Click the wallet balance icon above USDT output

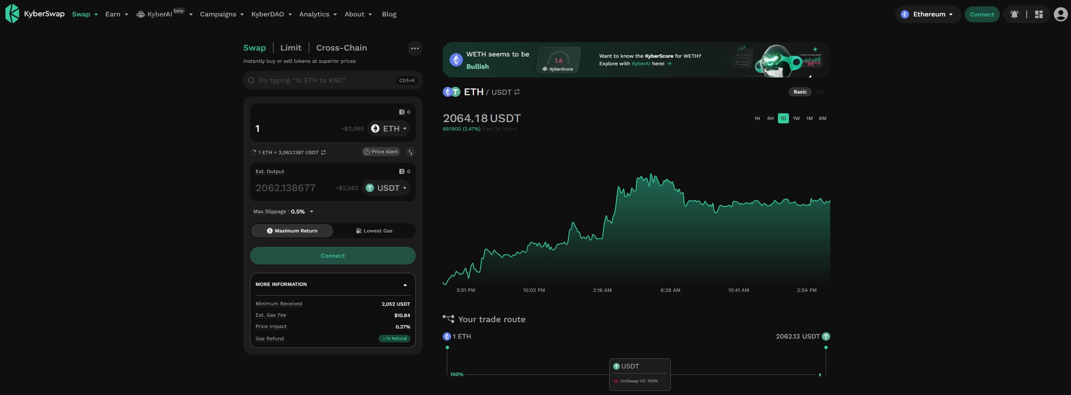(402, 171)
